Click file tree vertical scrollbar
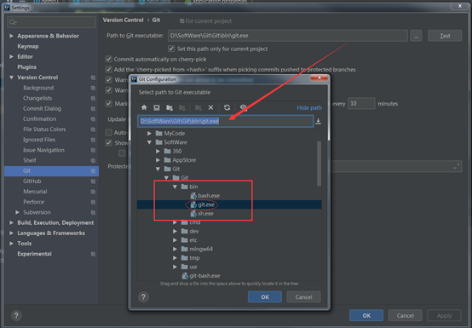Viewport: 472px width, 328px height. pyautogui.click(x=319, y=164)
